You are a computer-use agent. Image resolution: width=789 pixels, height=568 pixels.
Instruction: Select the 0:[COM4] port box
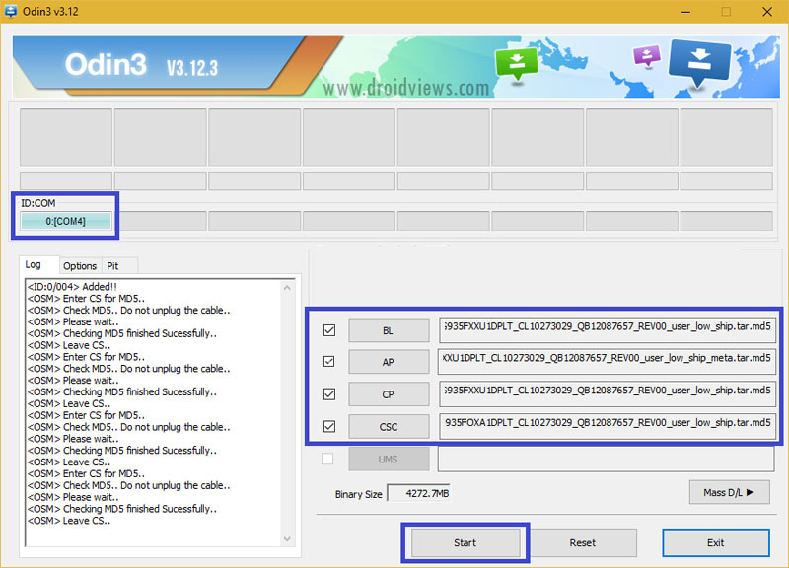click(65, 221)
